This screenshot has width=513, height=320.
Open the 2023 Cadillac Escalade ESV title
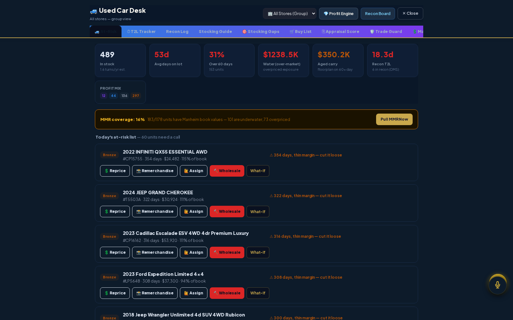click(x=186, y=233)
